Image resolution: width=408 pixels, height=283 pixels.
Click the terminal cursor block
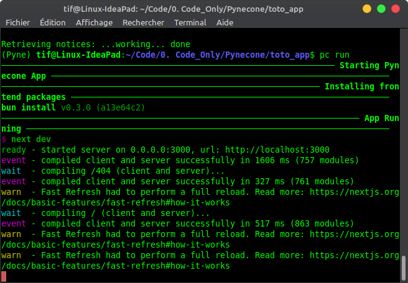[4, 277]
